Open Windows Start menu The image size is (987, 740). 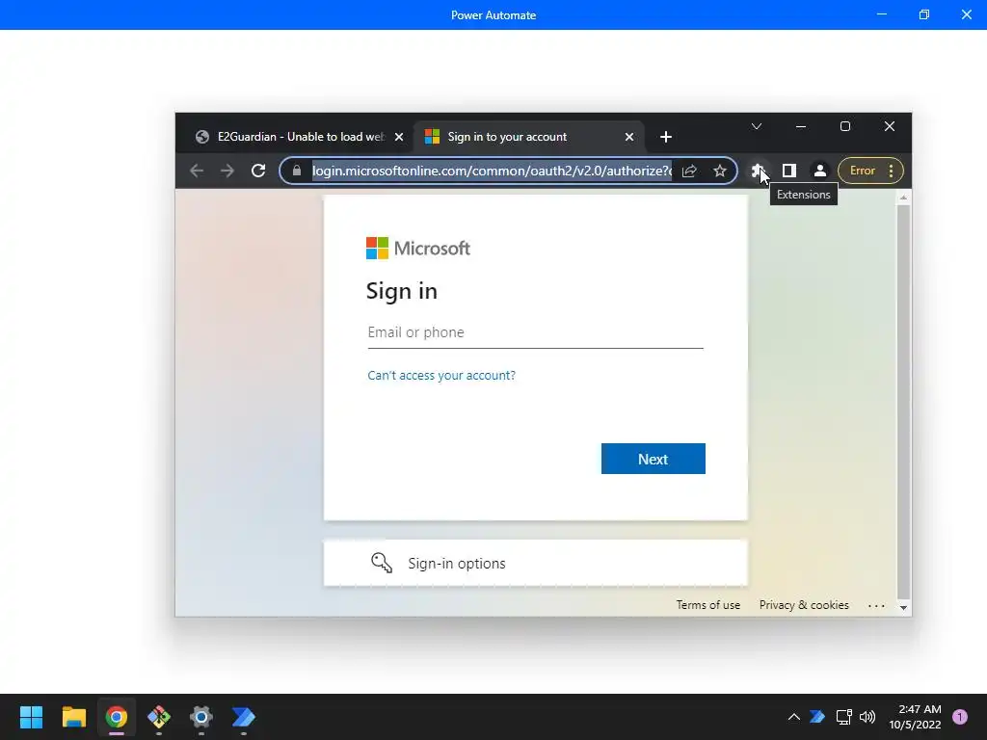tap(31, 717)
